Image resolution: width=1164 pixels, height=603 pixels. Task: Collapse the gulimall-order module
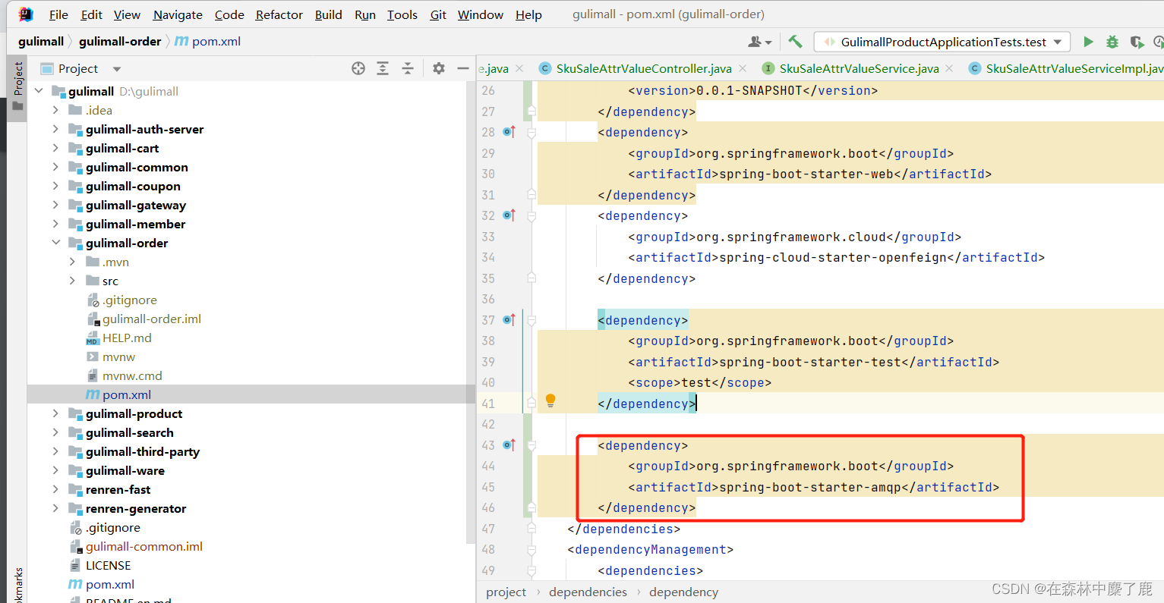coord(55,243)
